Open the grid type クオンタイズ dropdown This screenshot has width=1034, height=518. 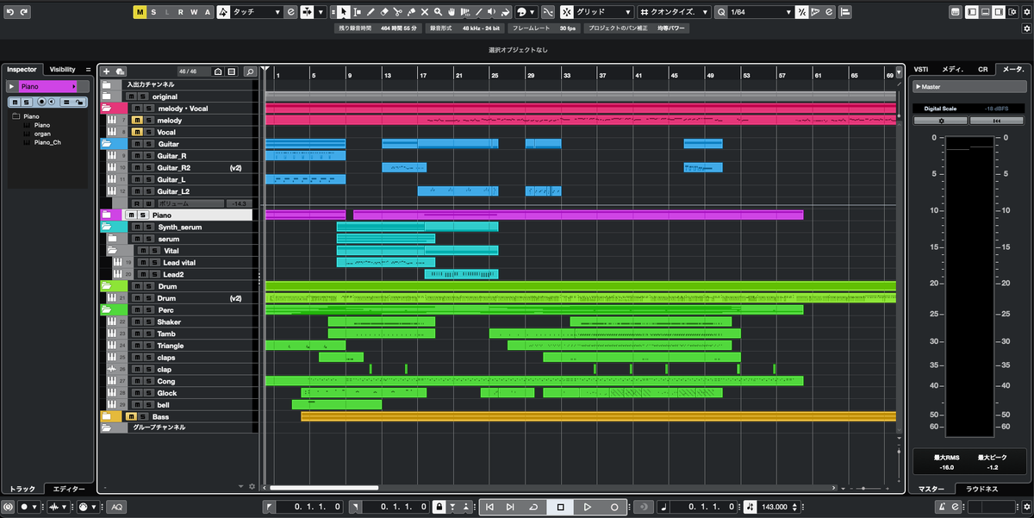click(675, 12)
